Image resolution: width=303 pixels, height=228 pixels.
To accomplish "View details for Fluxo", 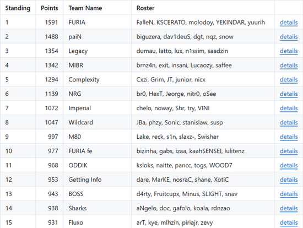I will point(289,222).
